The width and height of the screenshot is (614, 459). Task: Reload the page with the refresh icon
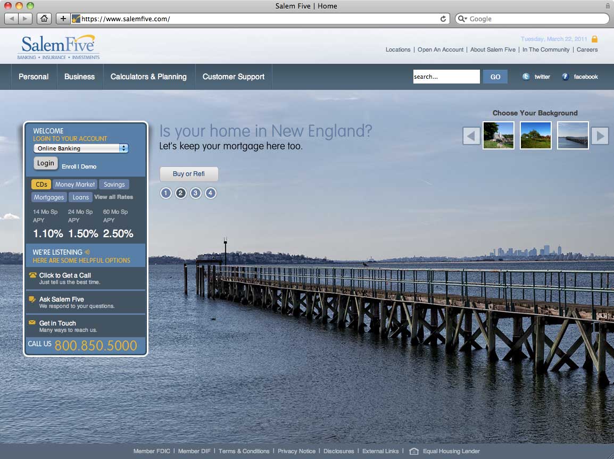[443, 19]
